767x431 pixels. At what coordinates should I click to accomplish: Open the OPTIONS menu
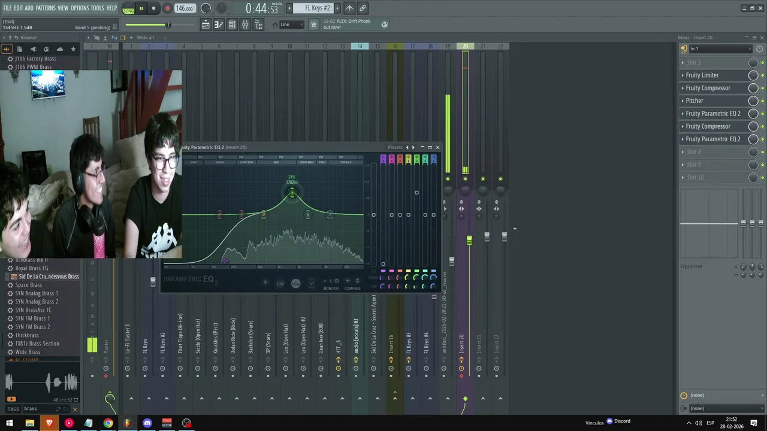tap(80, 8)
